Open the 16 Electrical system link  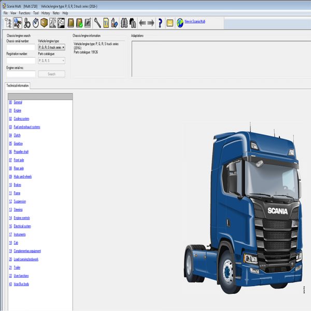tap(20, 226)
